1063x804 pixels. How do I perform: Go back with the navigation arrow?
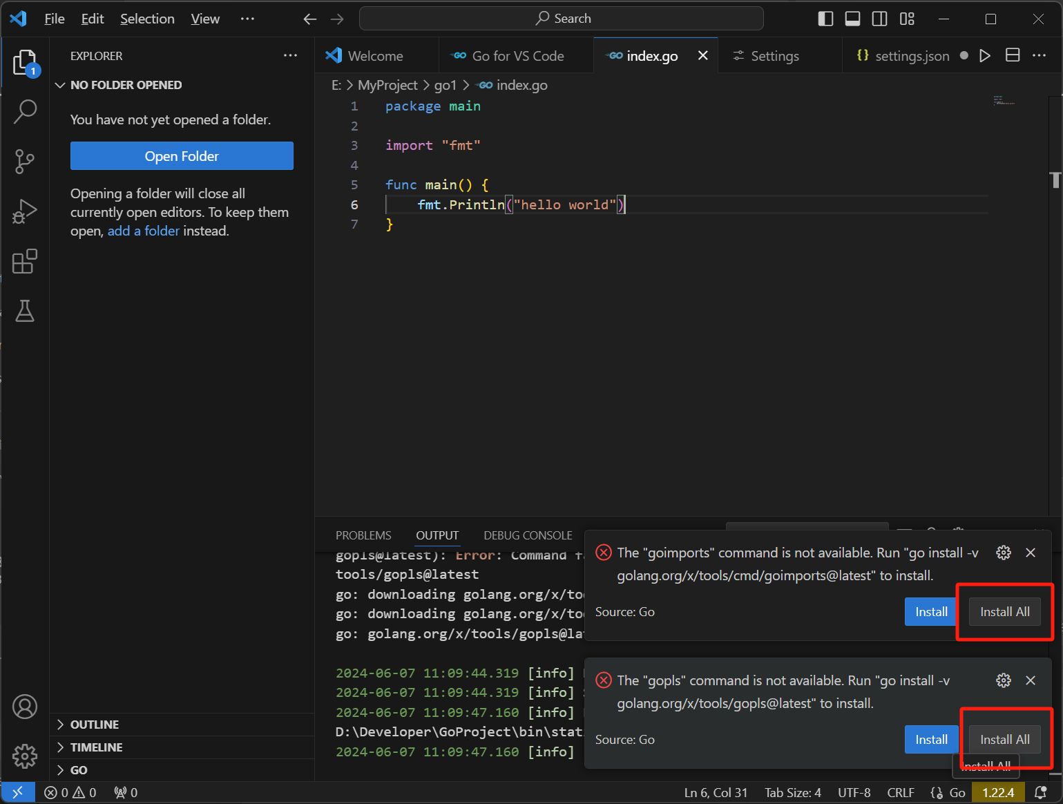(310, 19)
